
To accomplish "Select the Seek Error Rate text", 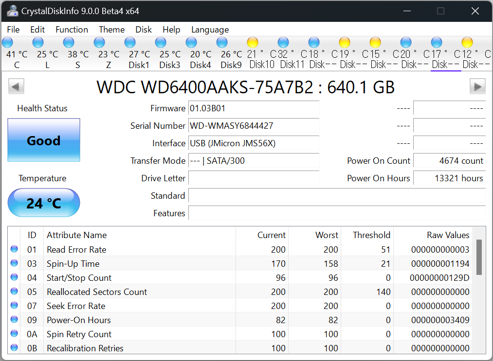I will pos(76,306).
